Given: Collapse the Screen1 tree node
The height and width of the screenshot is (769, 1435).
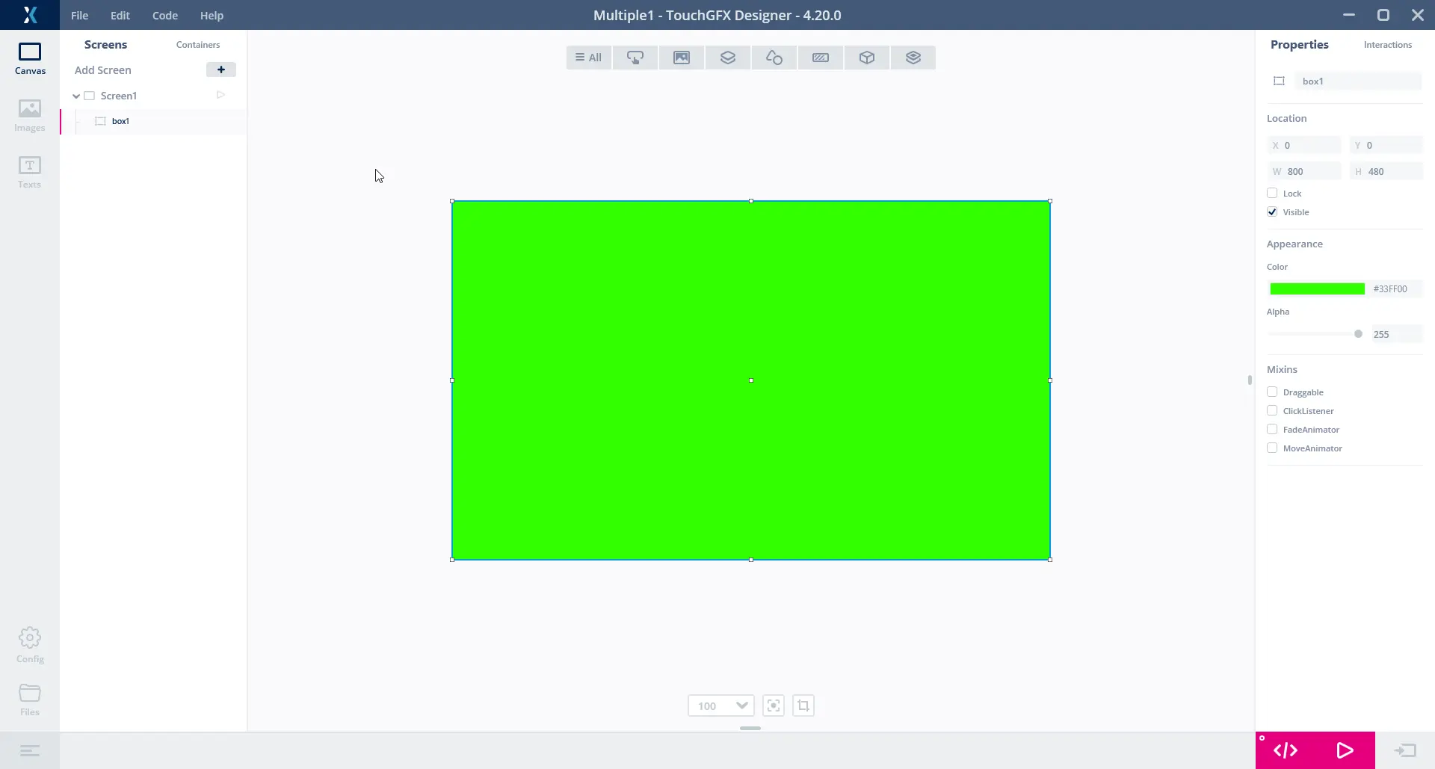Looking at the screenshot, I should [76, 96].
